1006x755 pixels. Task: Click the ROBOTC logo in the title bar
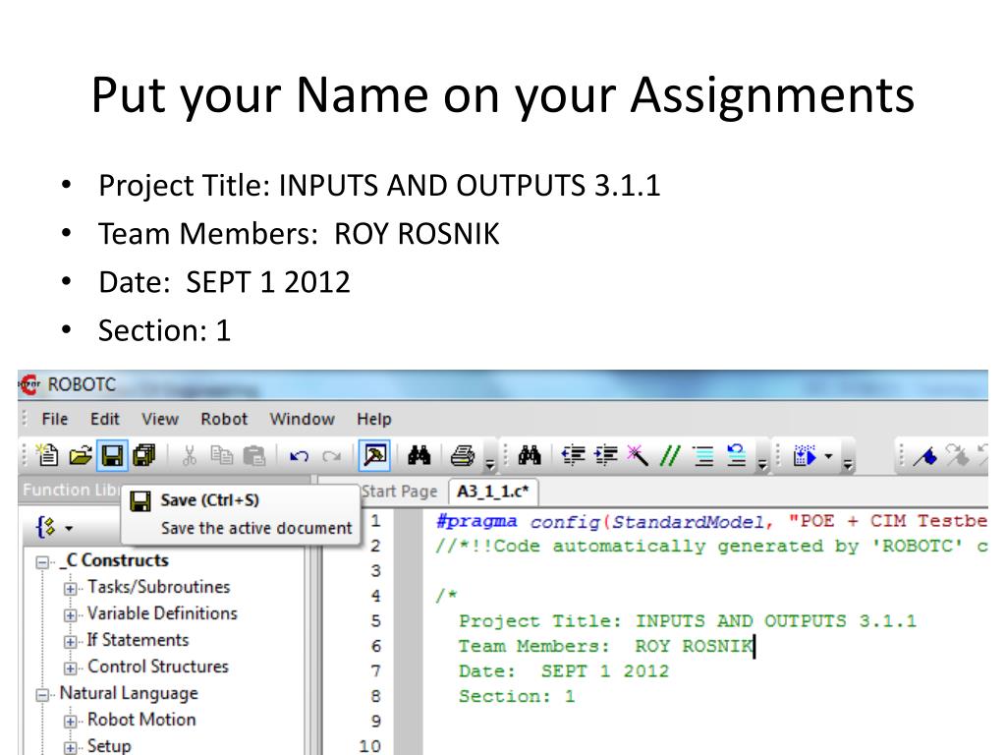[28, 384]
